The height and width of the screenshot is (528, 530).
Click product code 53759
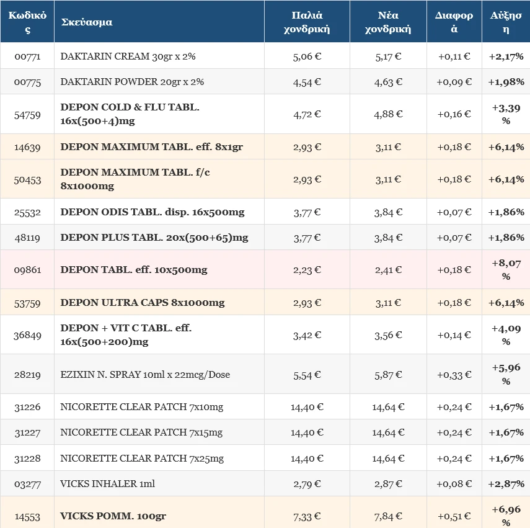tap(27, 303)
